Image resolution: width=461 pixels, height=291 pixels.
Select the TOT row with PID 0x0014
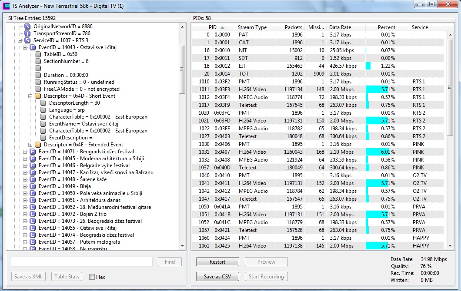click(x=317, y=74)
